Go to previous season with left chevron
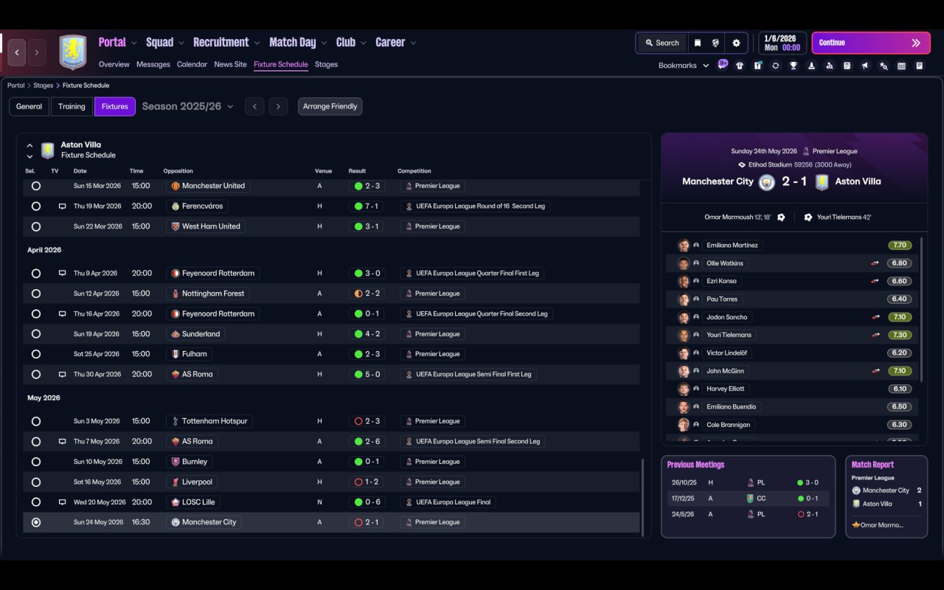This screenshot has width=944, height=590. coord(254,106)
